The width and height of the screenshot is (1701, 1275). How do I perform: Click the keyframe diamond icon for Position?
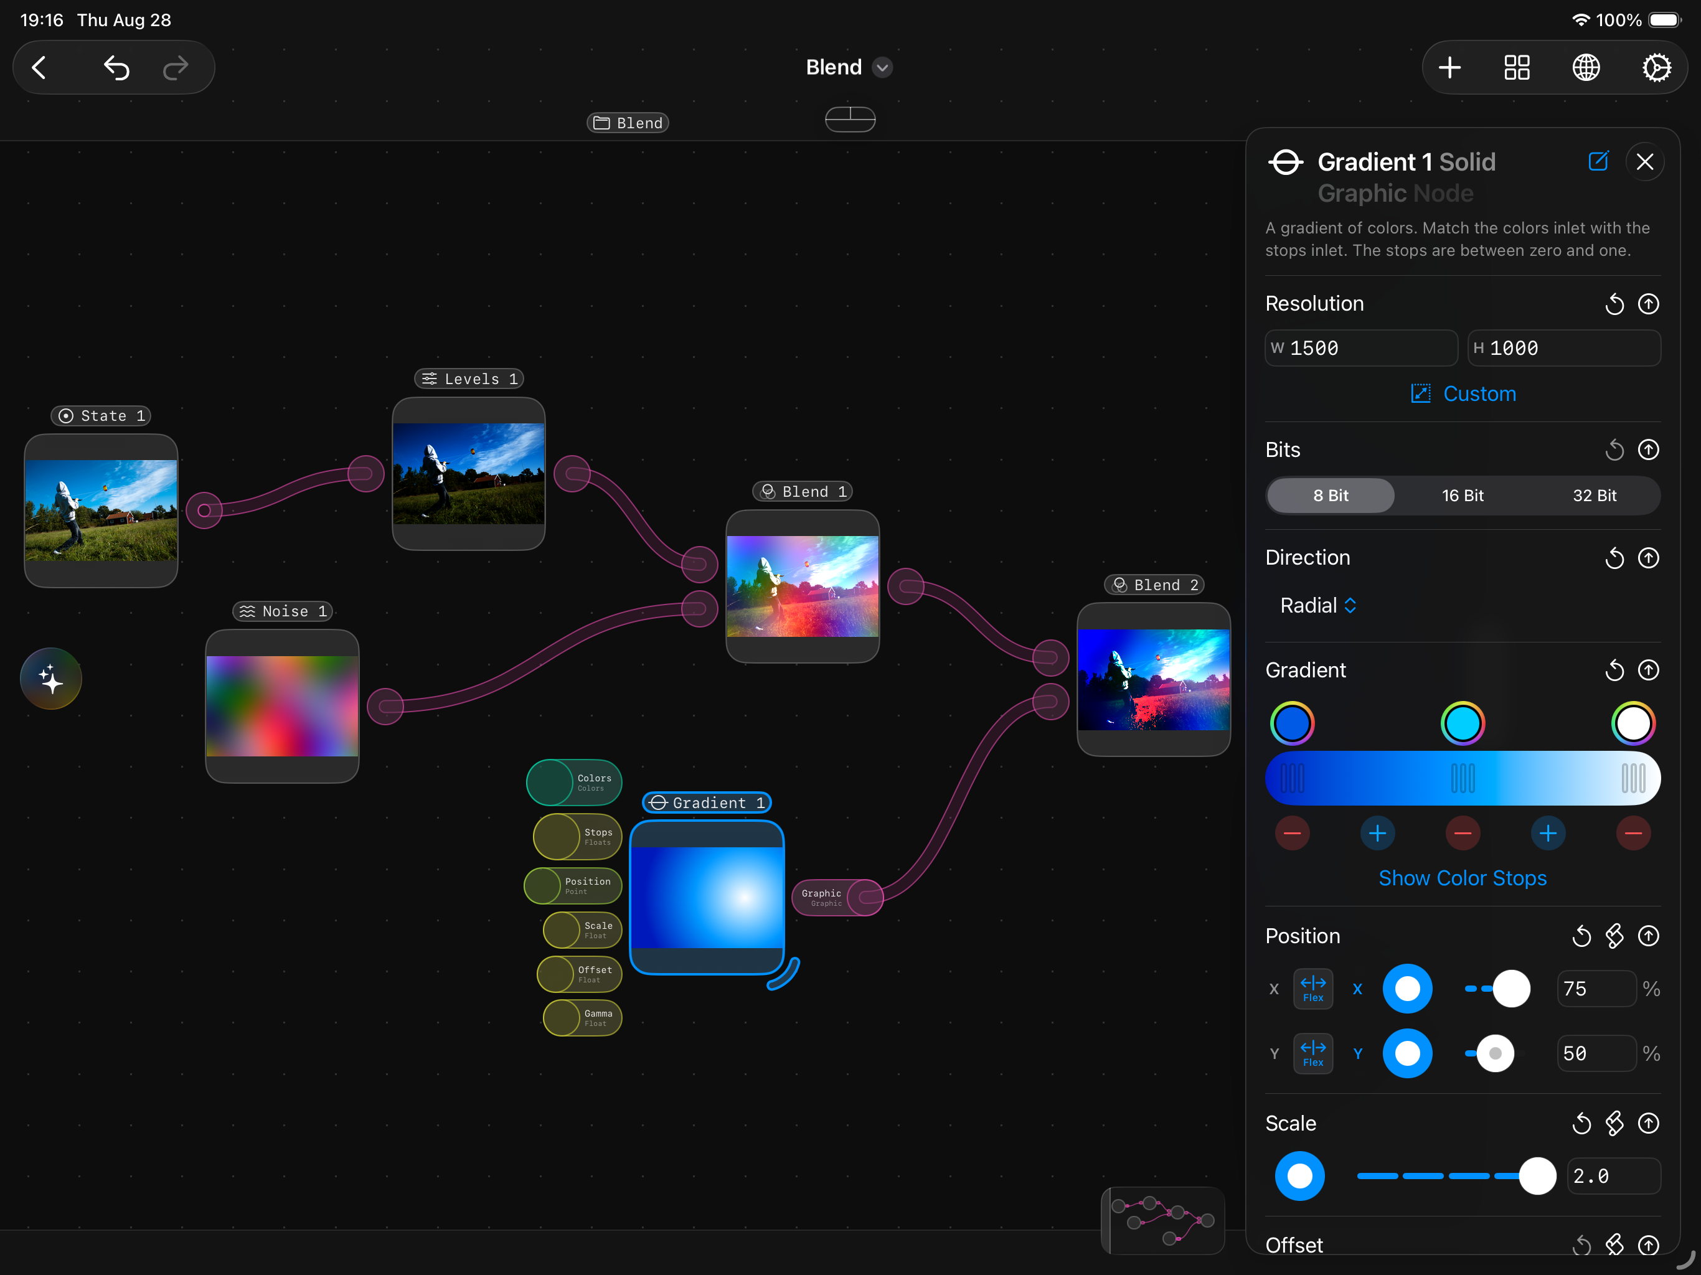[1614, 936]
